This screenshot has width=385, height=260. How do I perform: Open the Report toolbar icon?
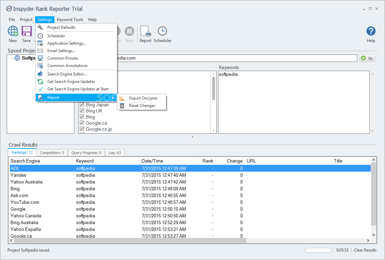pos(145,31)
